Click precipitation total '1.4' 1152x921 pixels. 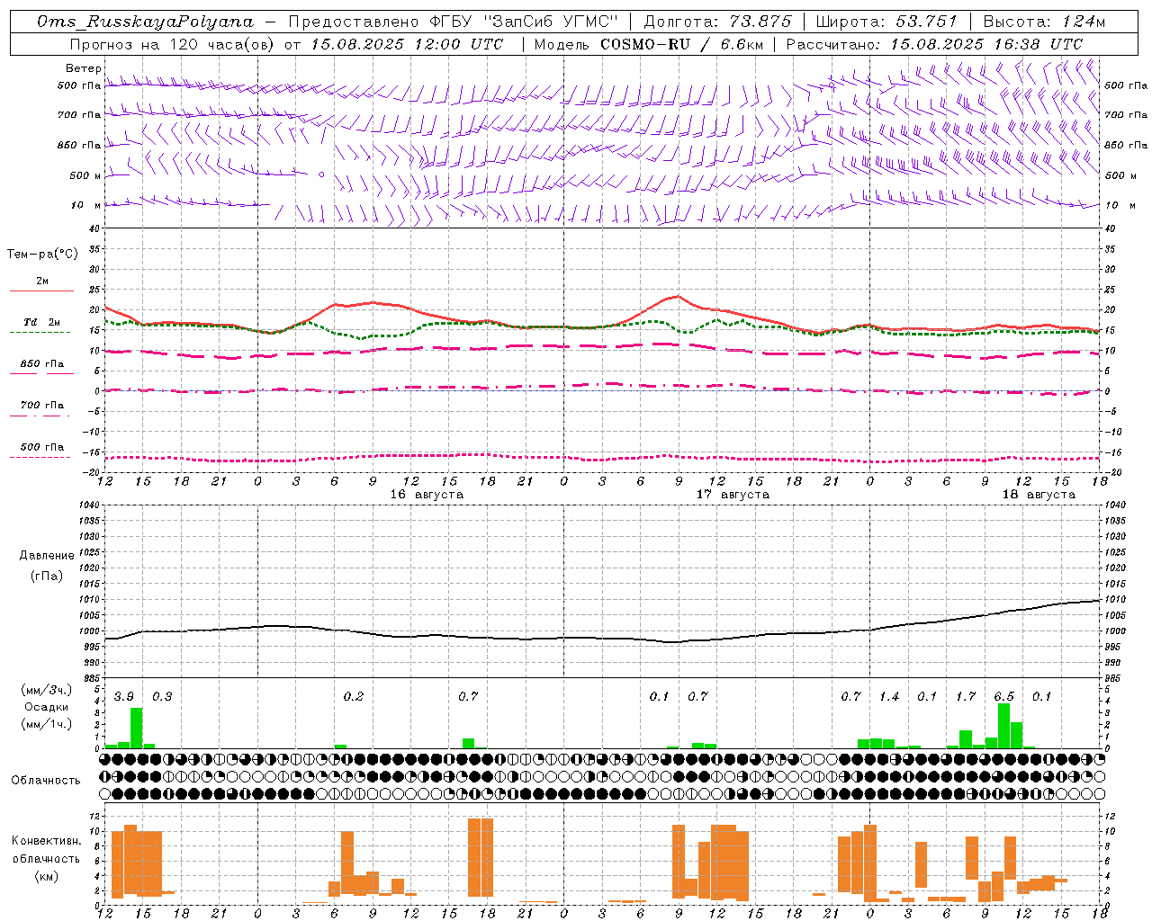click(x=889, y=697)
